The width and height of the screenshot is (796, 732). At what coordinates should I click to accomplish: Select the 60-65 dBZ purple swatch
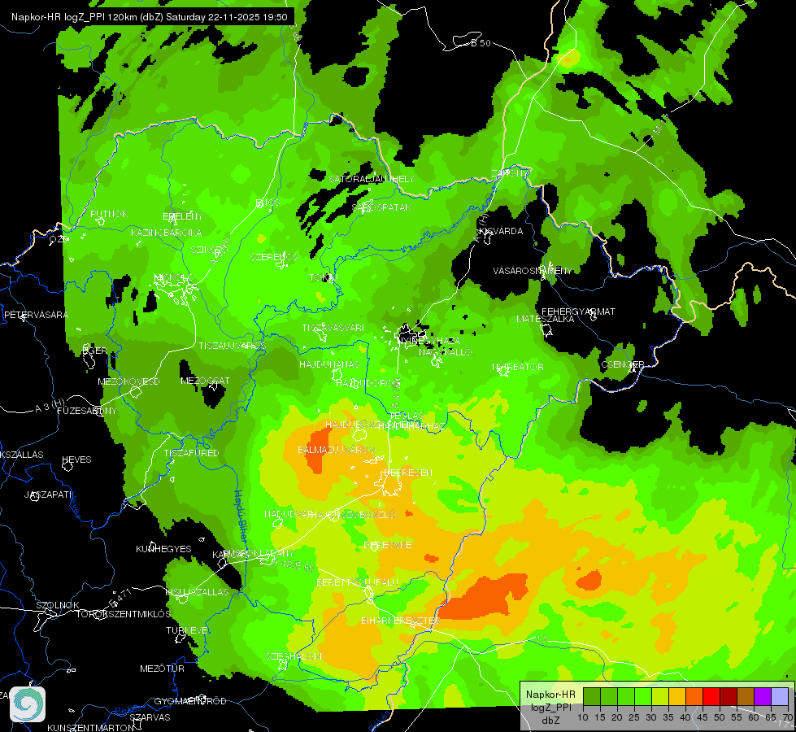763,696
